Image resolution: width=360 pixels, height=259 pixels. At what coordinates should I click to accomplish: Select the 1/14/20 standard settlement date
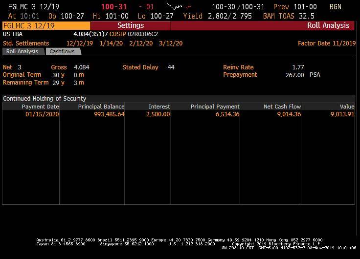(111, 43)
